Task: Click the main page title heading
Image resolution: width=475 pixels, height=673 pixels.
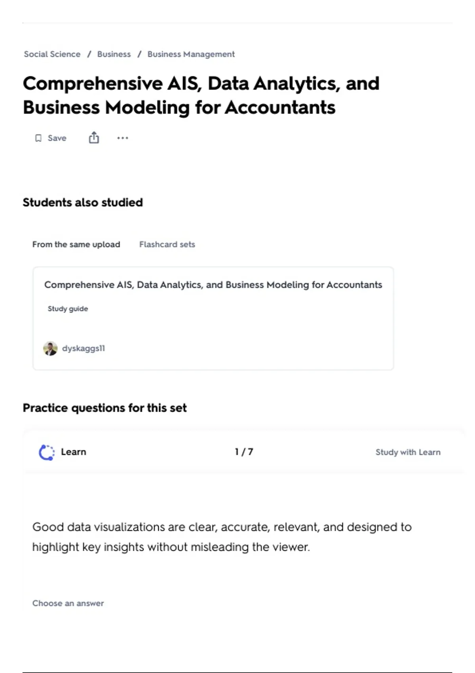Action: tap(201, 95)
